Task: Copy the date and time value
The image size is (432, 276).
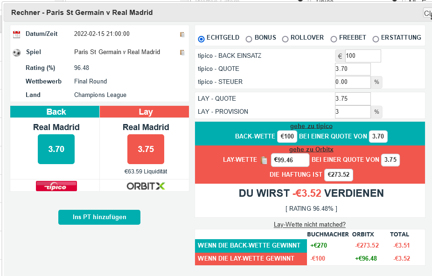Action: (x=182, y=34)
